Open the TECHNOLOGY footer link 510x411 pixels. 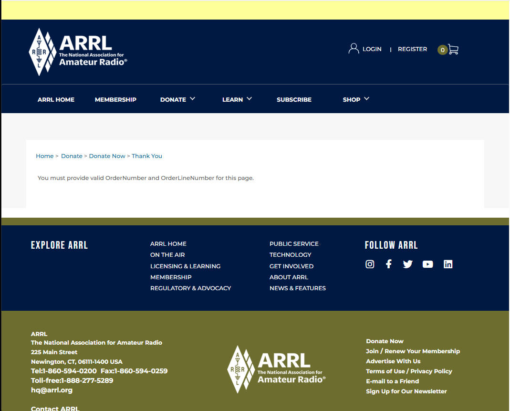(291, 255)
